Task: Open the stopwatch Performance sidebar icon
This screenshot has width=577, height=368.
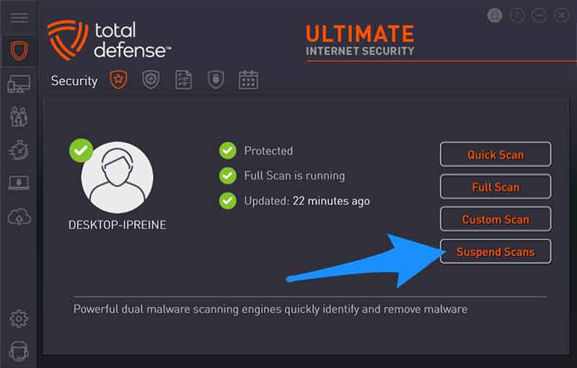Action: 19,150
